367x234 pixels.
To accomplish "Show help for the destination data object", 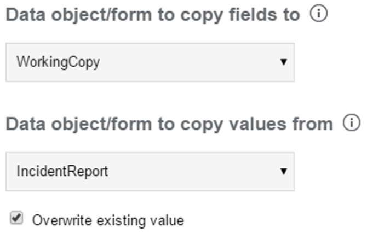I will (x=318, y=15).
